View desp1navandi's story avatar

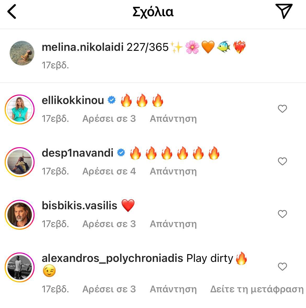coord(20,162)
